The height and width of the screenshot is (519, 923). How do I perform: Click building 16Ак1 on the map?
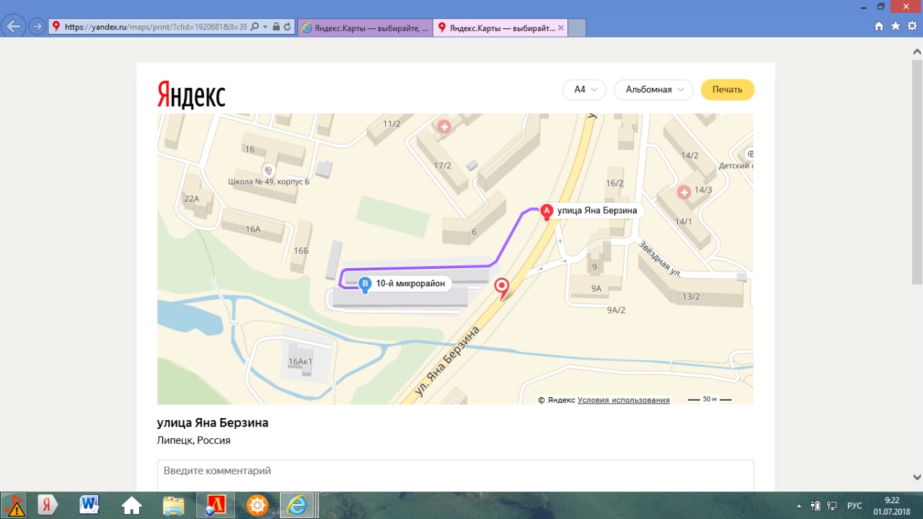(301, 361)
